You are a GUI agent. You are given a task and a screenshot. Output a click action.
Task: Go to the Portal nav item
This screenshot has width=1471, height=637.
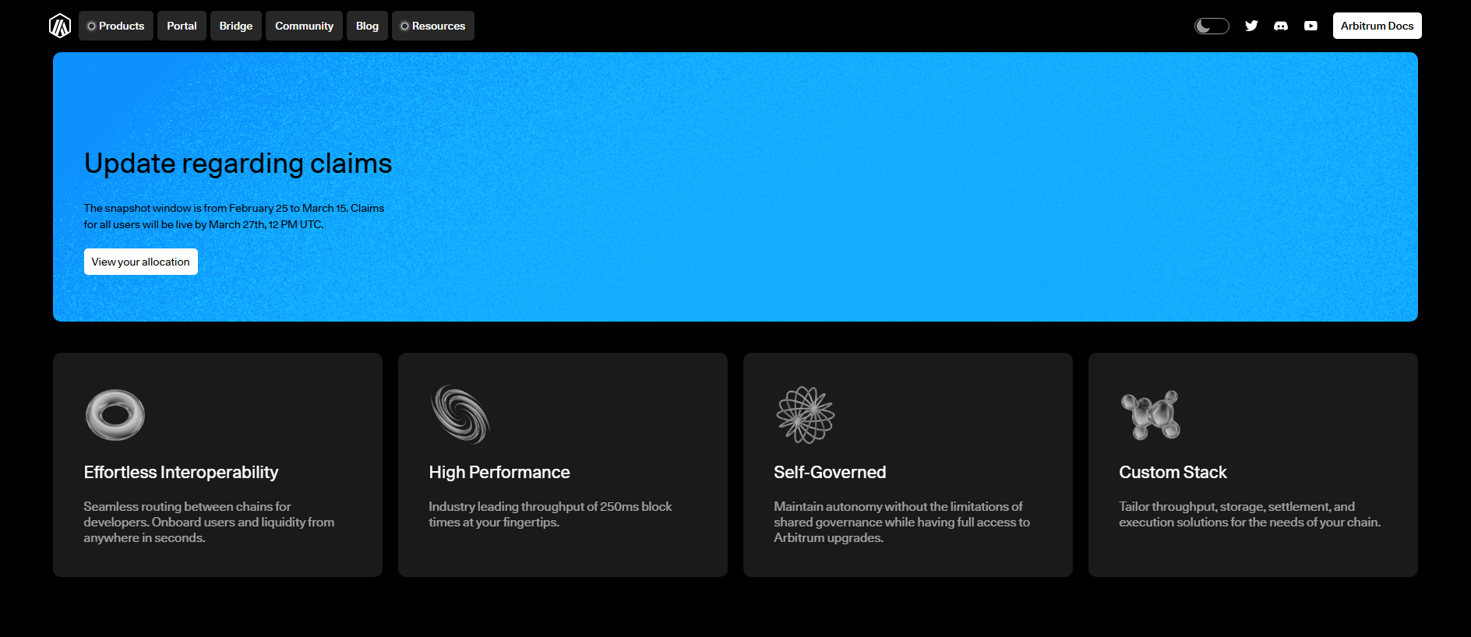coord(182,26)
